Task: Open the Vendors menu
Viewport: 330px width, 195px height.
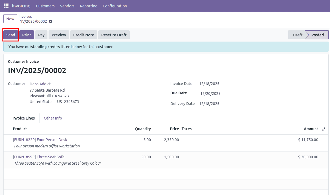Action: tap(67, 6)
